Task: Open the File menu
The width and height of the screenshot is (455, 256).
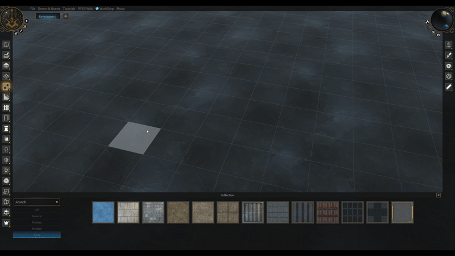Action: (32, 9)
